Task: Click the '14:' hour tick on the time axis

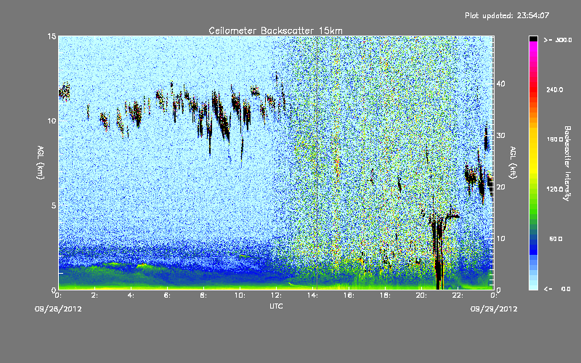Action: tap(312, 295)
